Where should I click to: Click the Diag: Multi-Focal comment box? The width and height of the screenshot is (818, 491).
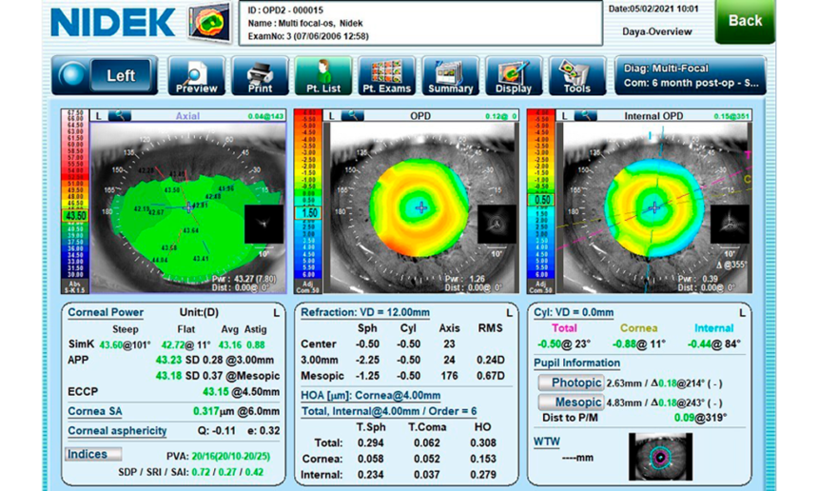click(x=691, y=76)
